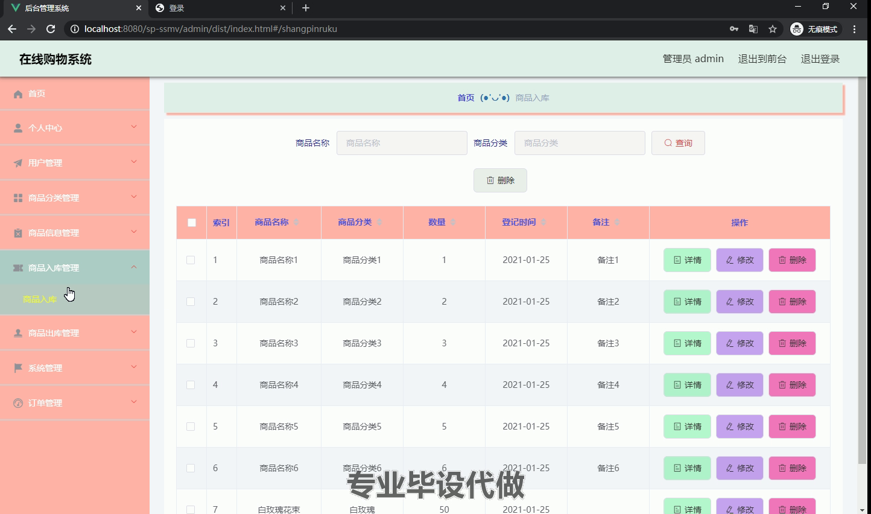Check the checkbox for row 白玫瑰花束
Image resolution: width=871 pixels, height=514 pixels.
pyautogui.click(x=191, y=509)
